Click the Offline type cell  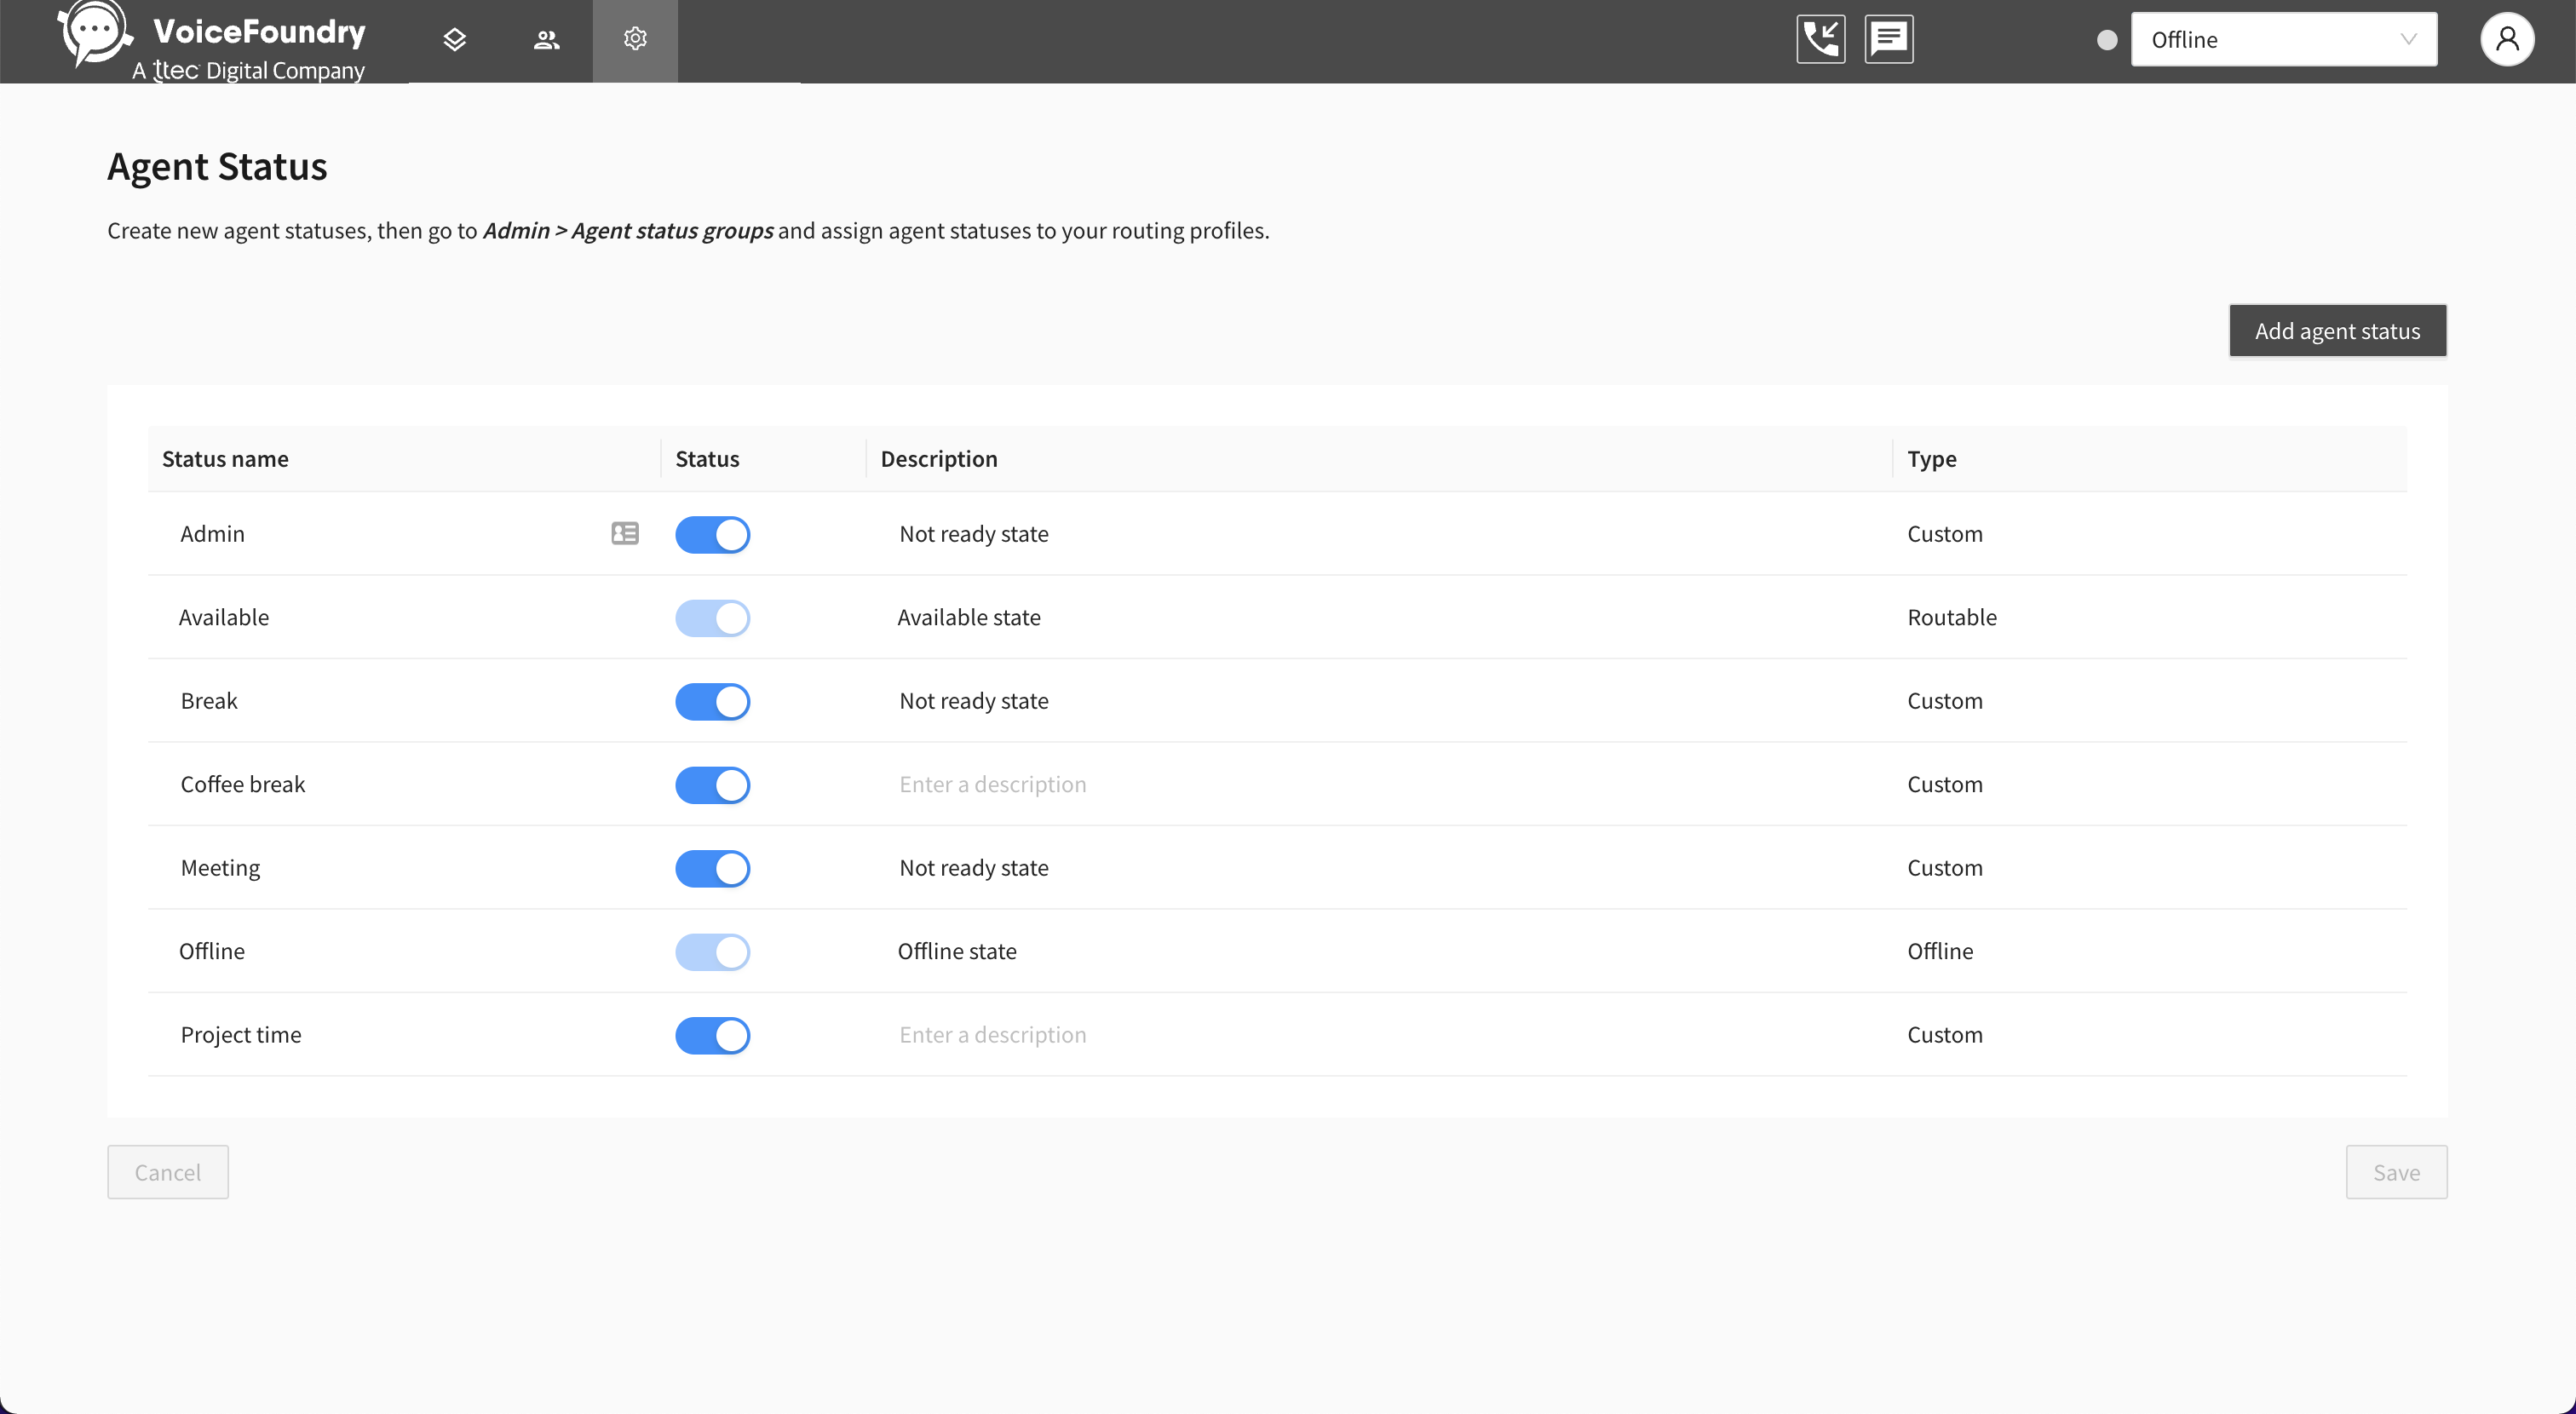1940,951
